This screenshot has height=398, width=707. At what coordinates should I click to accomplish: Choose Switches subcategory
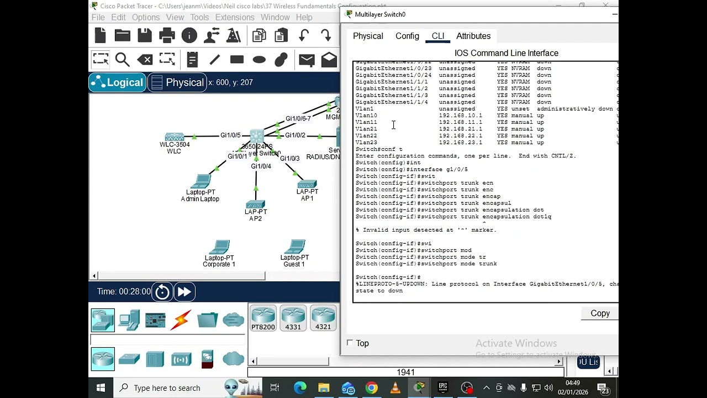129,359
